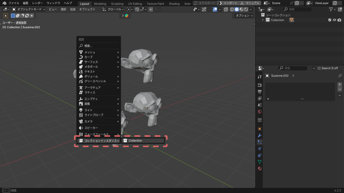The image size is (344, 193).
Task: Open the Scene properties tab icon
Action: click(259, 105)
